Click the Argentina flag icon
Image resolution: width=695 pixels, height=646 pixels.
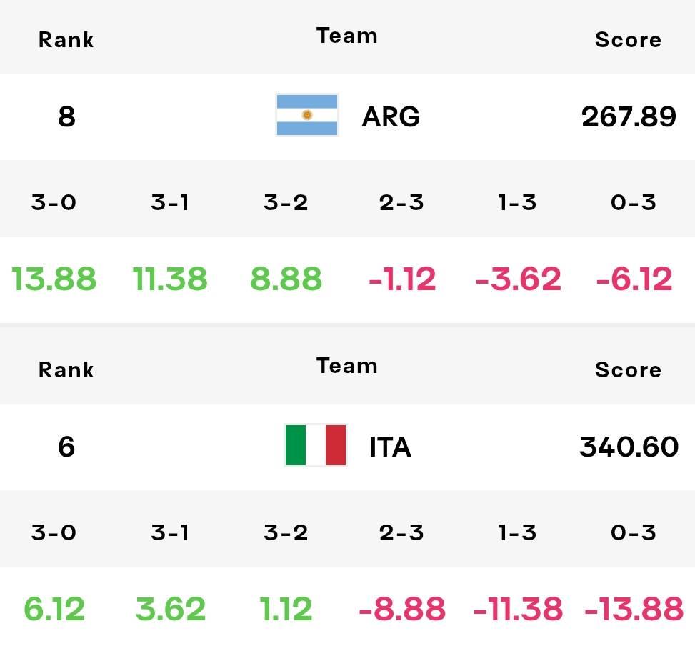[306, 115]
